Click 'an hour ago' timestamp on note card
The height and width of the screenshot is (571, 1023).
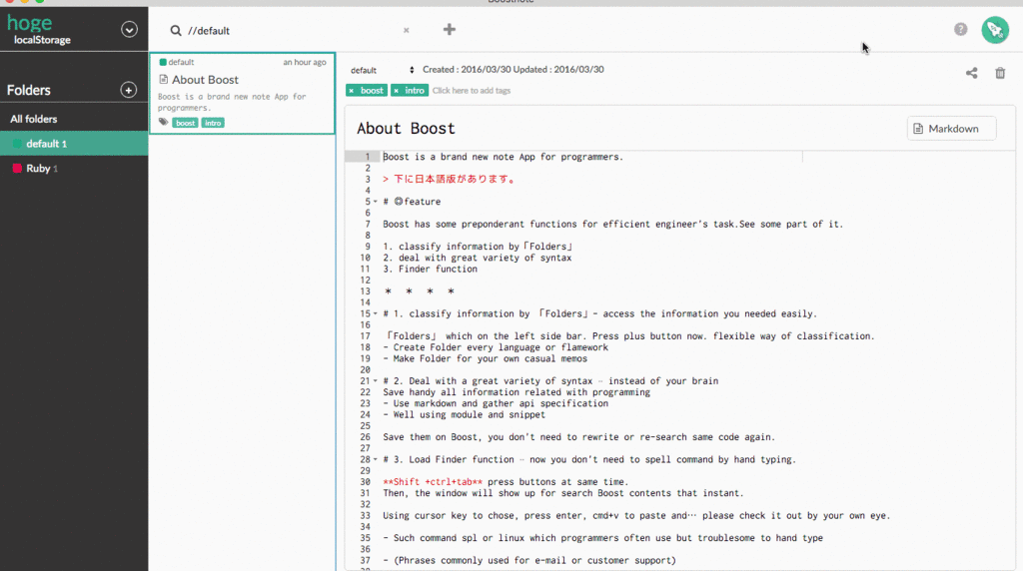[305, 63]
